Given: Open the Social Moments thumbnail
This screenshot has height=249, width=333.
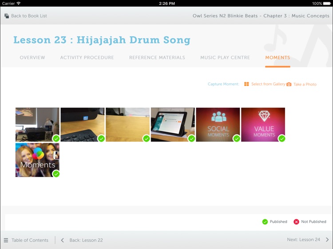Looking at the screenshot, I should click(x=218, y=124).
